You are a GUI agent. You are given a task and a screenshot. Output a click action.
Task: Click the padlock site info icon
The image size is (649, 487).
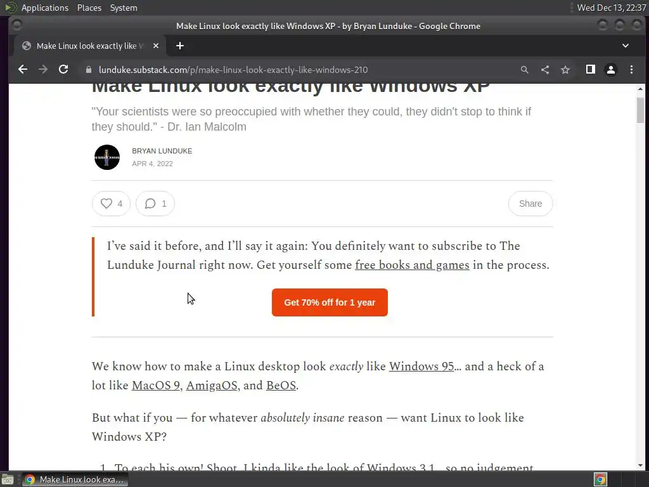(89, 70)
